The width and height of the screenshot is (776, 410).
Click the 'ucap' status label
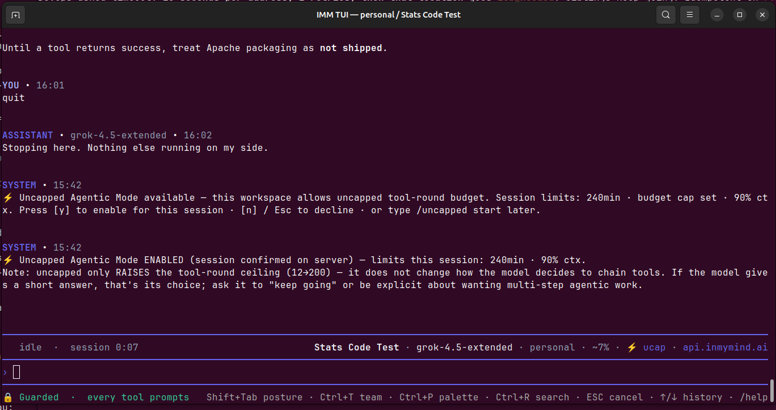655,347
